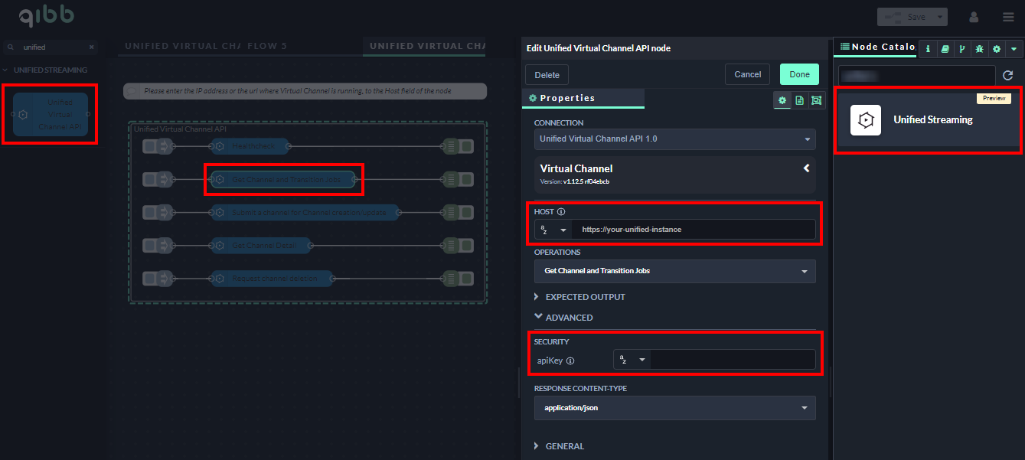Click the apiKey input field
Viewport: 1025px width, 460px height.
pyautogui.click(x=732, y=360)
